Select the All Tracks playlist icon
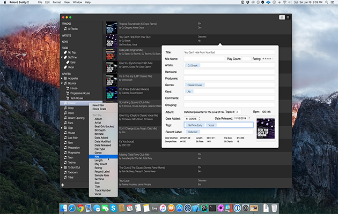Viewport: 338px width, 214px height. pyautogui.click(x=64, y=28)
